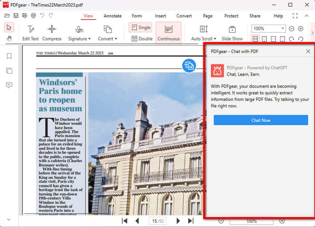Screen dimensions: 315x227
Task: Show the comments sidebar panel
Action: pyautogui.click(x=9, y=85)
